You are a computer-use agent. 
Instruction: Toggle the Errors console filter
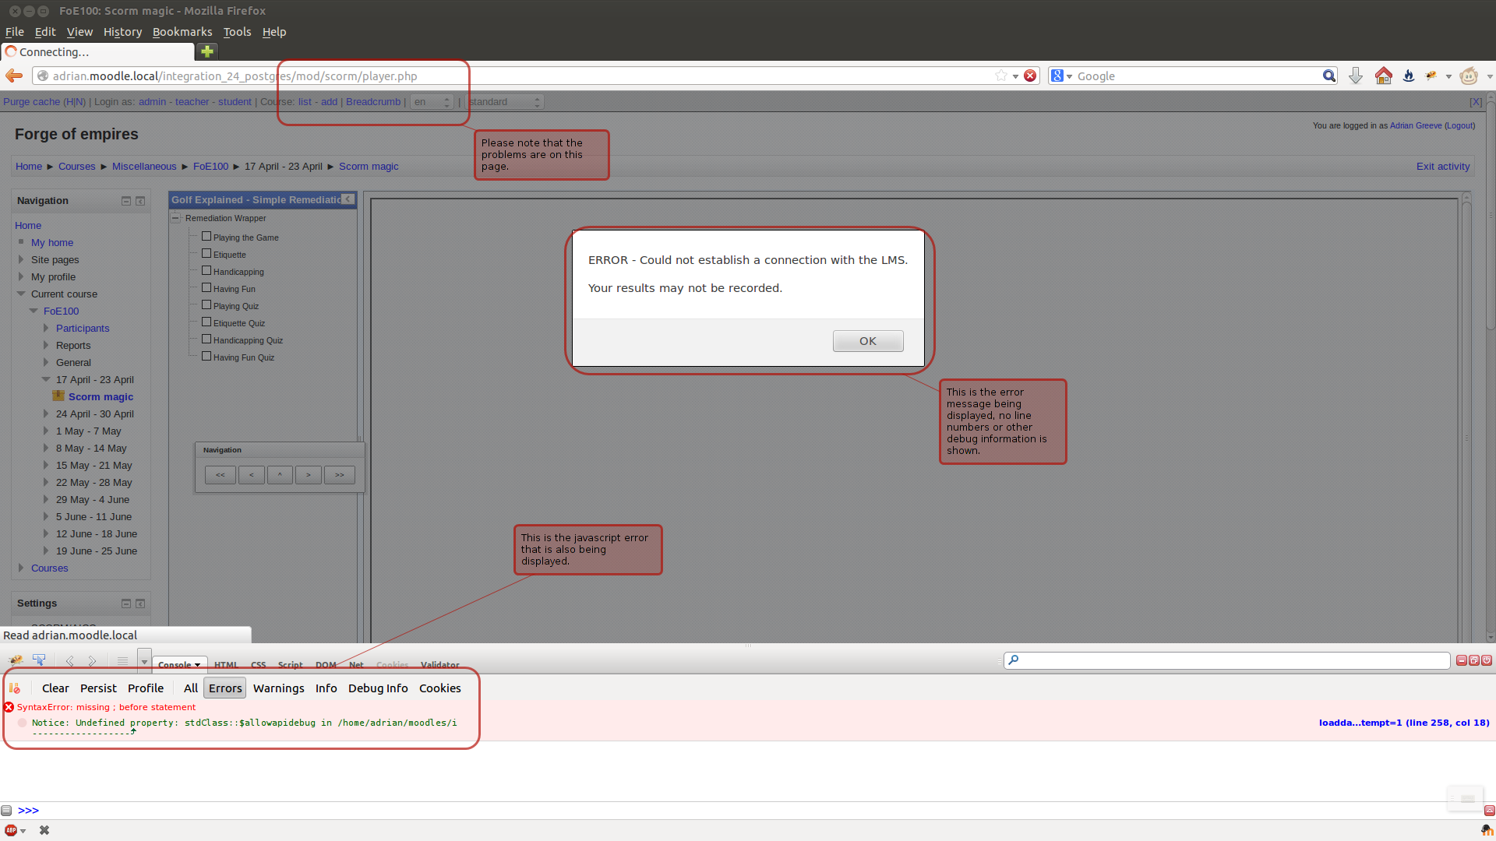pos(225,688)
